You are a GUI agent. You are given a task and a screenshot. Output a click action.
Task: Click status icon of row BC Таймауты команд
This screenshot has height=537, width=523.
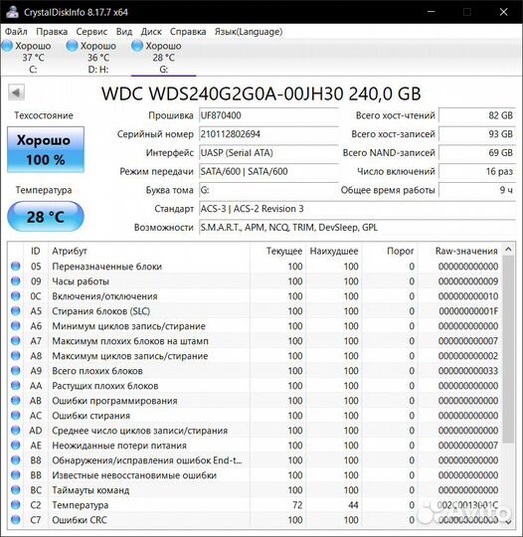(x=16, y=490)
